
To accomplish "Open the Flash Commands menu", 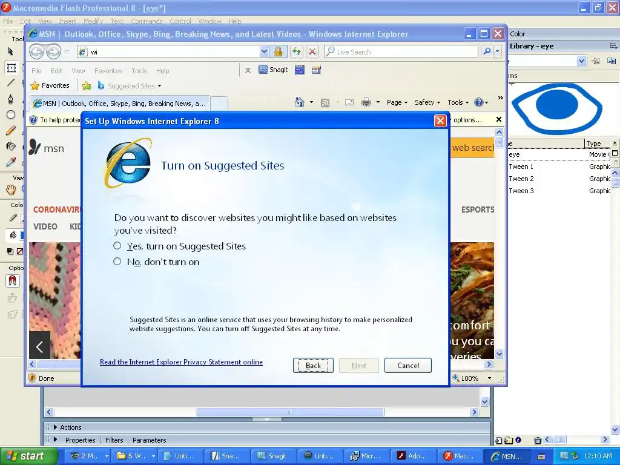I will [147, 21].
